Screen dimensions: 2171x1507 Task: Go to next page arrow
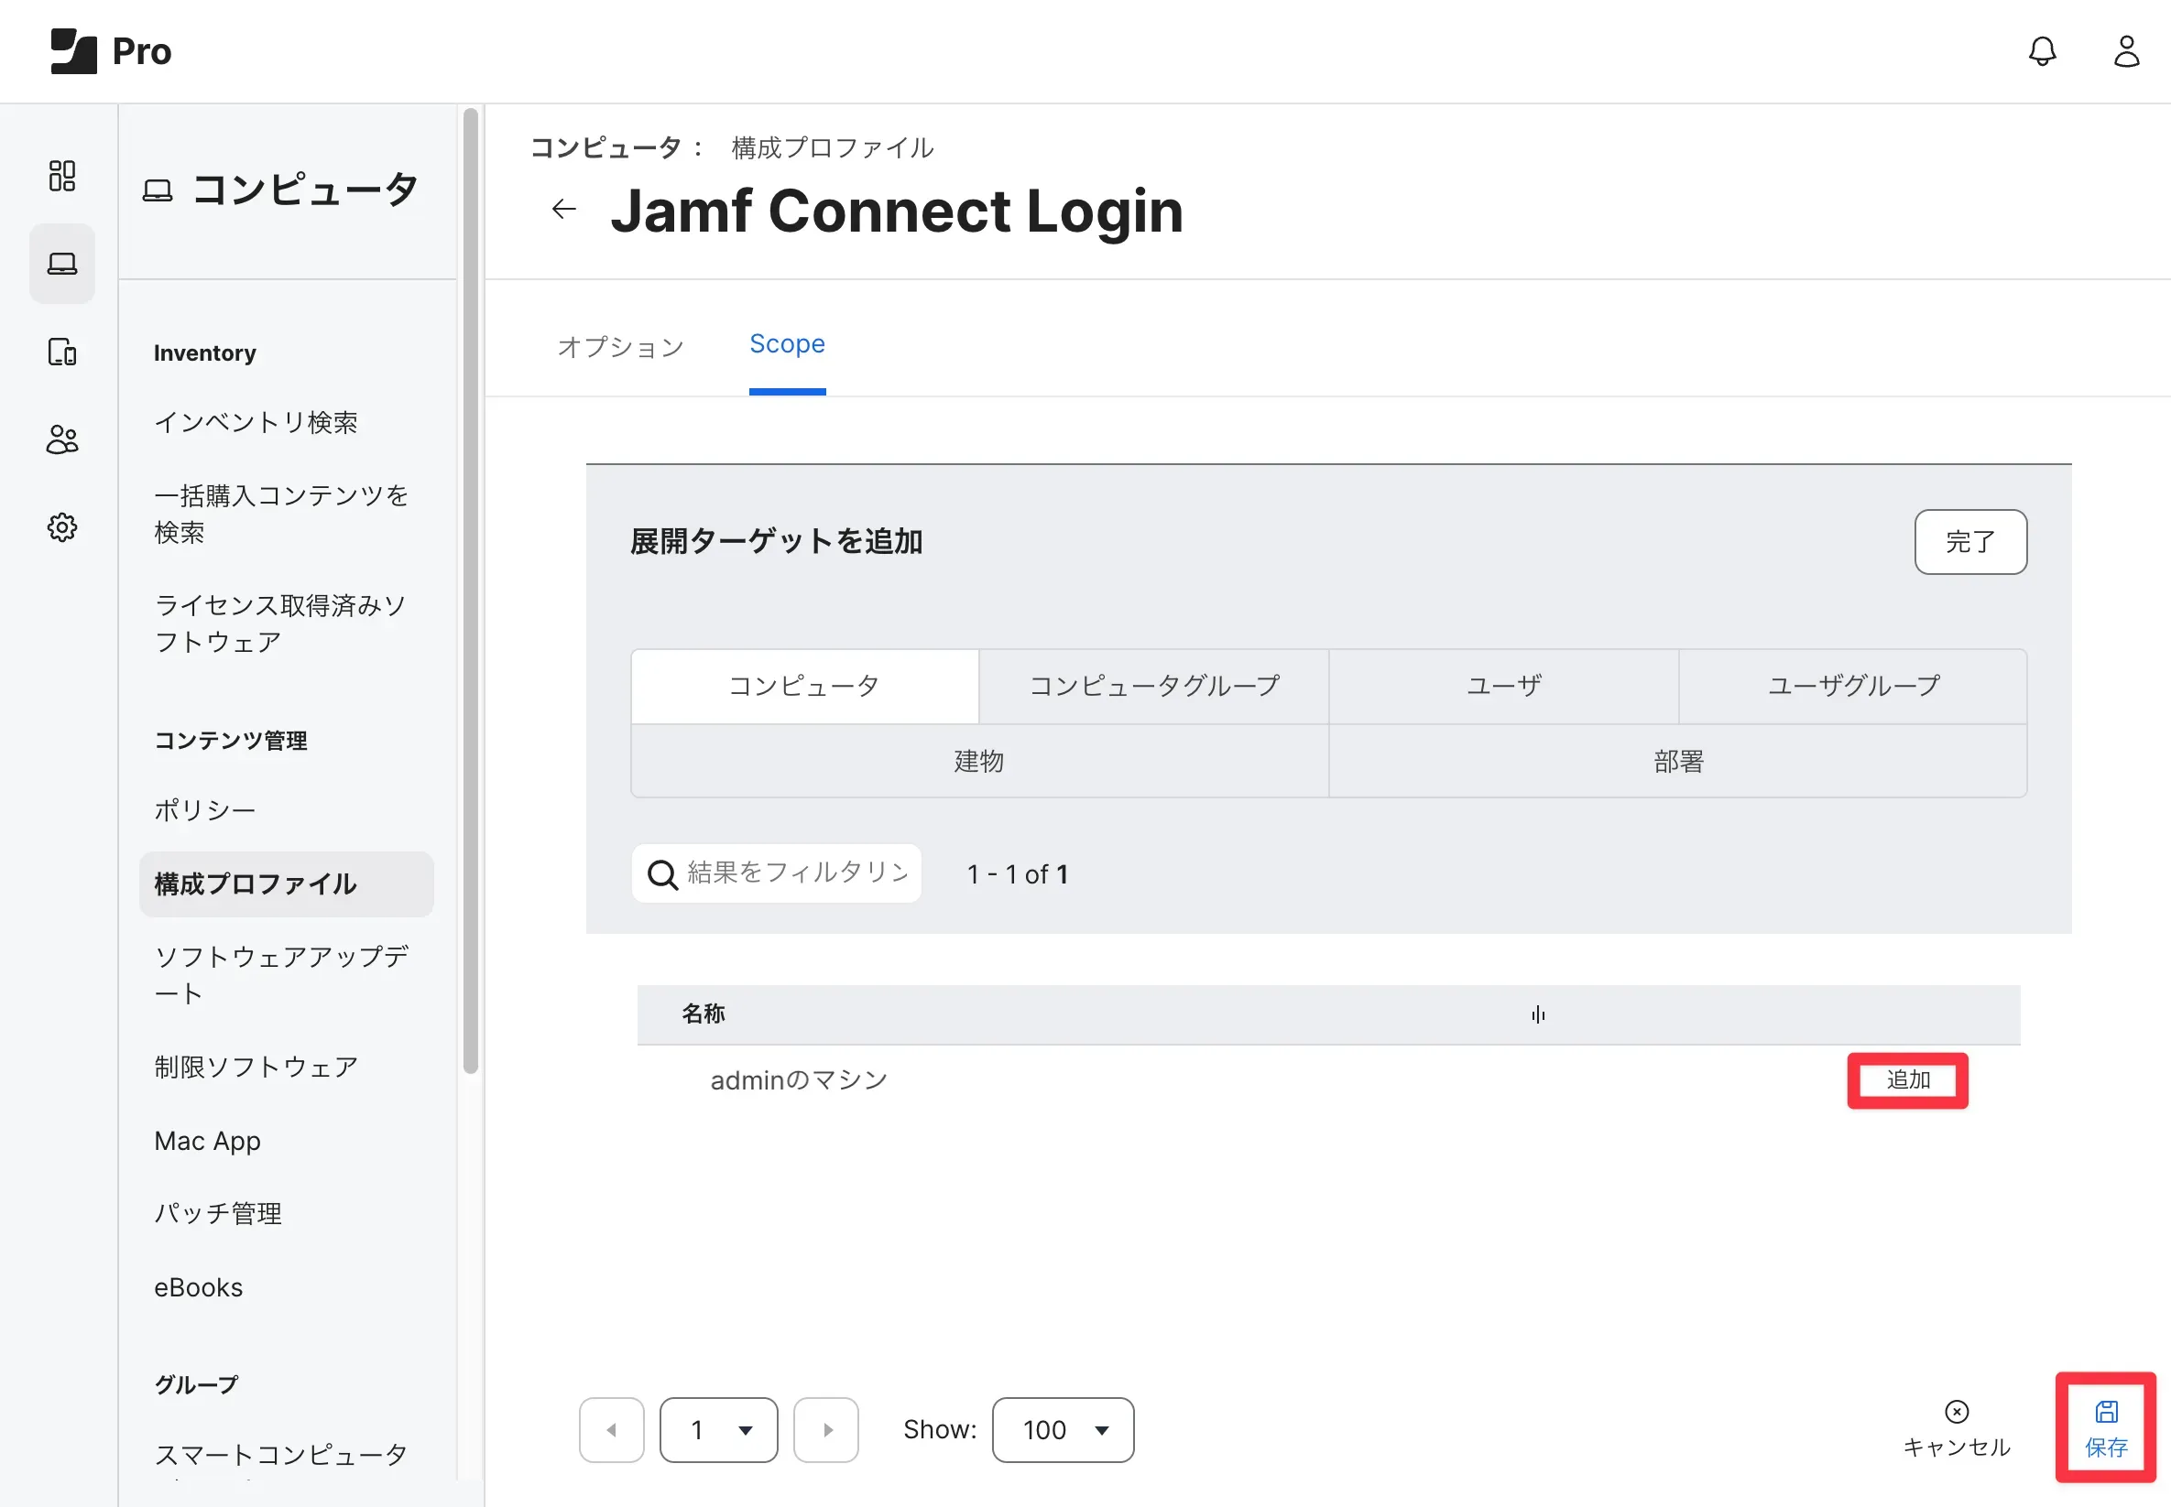(826, 1429)
